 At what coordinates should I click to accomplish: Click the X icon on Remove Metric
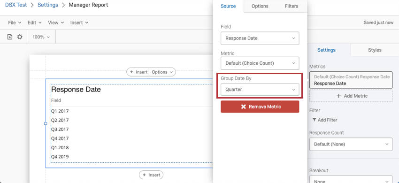point(244,107)
